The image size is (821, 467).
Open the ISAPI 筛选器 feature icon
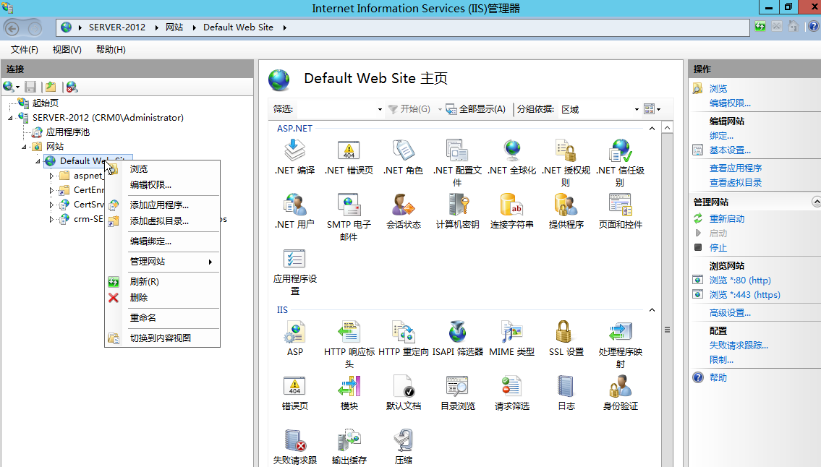point(458,333)
